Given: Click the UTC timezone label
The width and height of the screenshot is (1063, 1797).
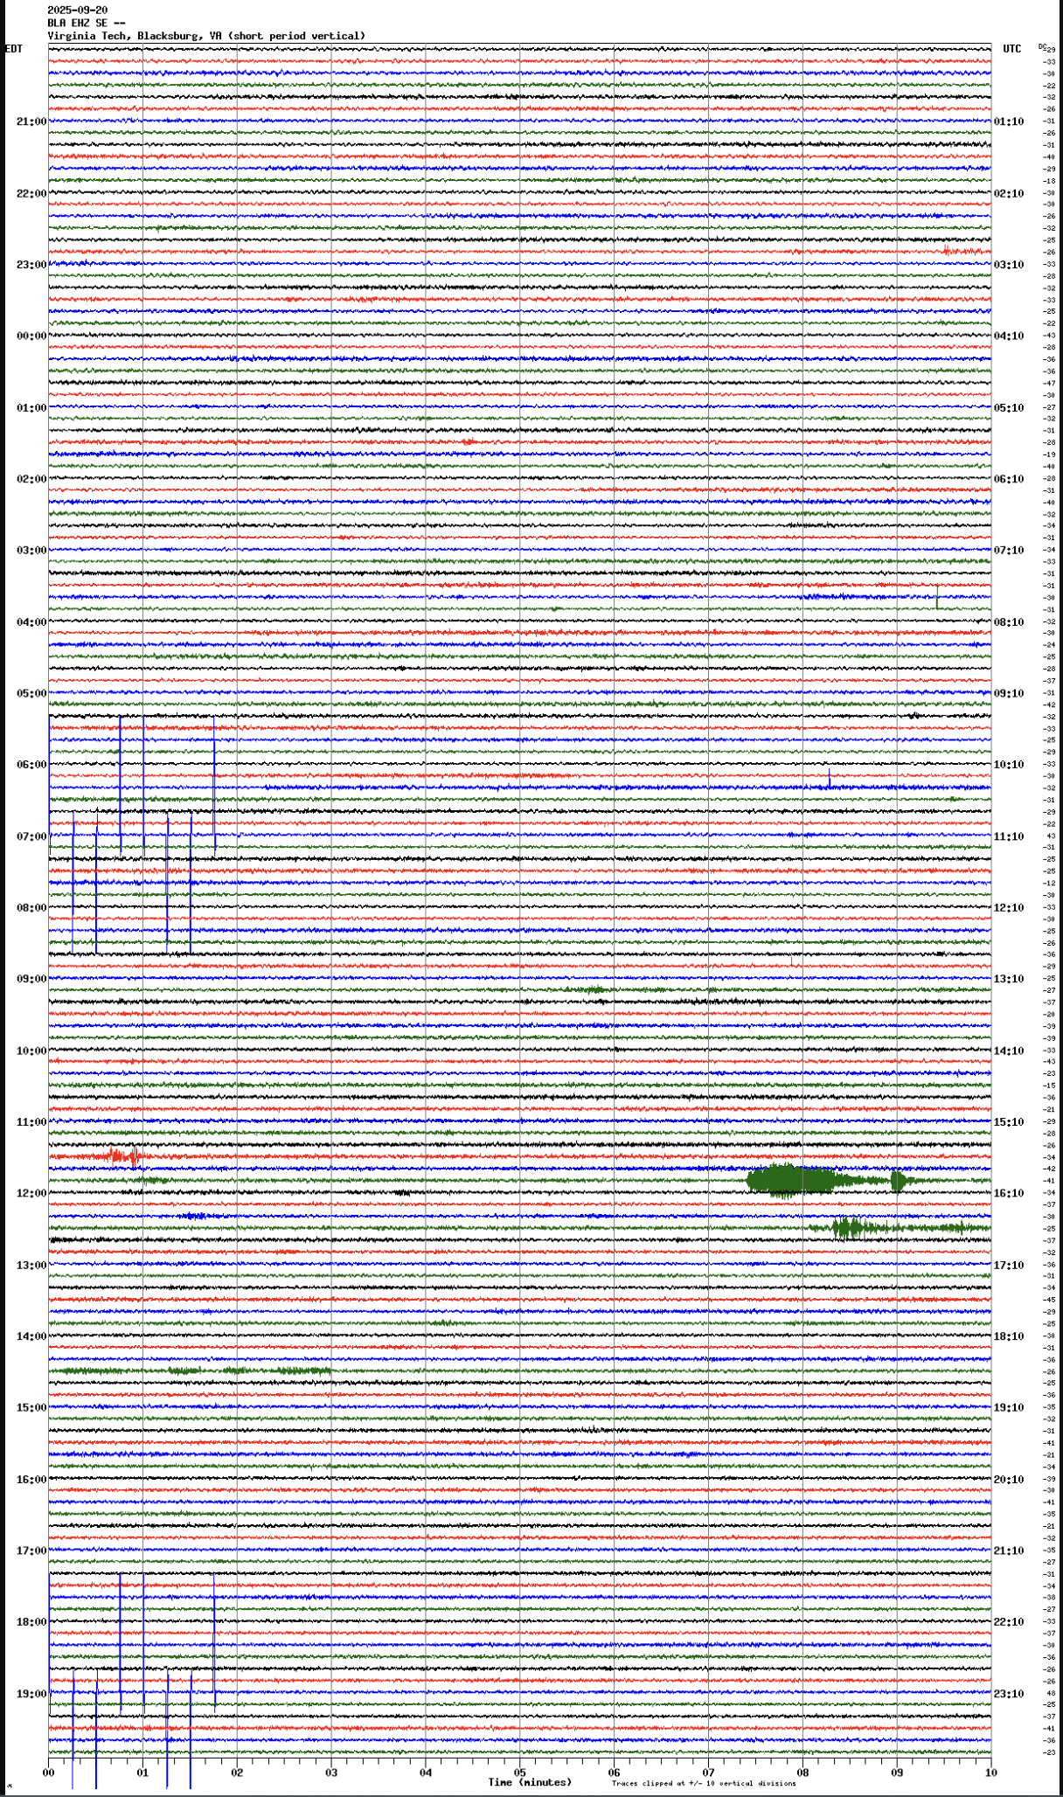Looking at the screenshot, I should pyautogui.click(x=1011, y=49).
